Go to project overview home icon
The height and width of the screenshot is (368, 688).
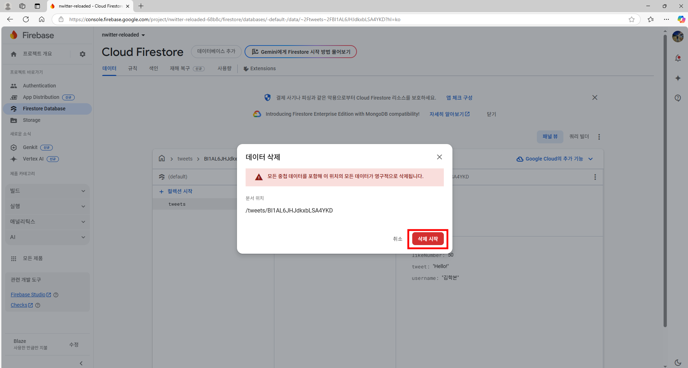pos(14,54)
